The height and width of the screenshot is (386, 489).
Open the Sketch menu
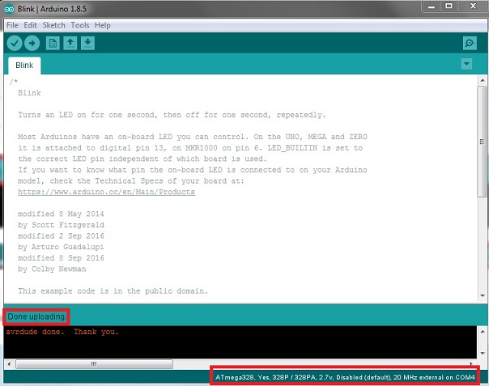(53, 25)
